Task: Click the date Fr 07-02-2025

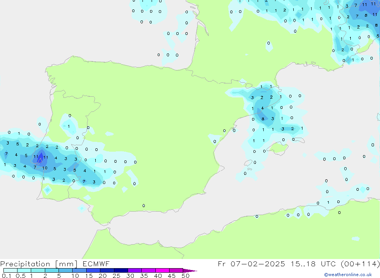Action: [251, 264]
